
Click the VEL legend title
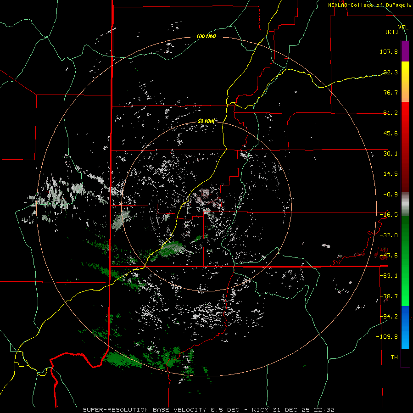tap(403, 27)
